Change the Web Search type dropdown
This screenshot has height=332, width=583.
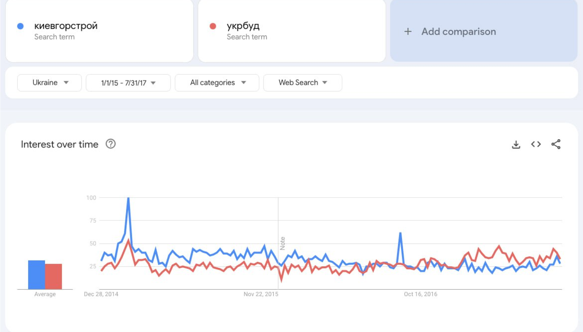pos(303,83)
